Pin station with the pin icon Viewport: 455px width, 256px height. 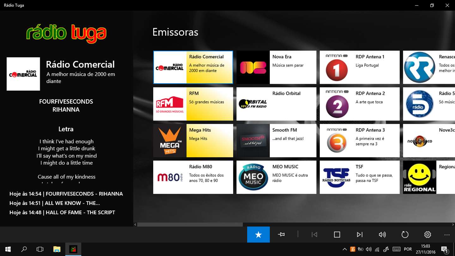tap(281, 235)
